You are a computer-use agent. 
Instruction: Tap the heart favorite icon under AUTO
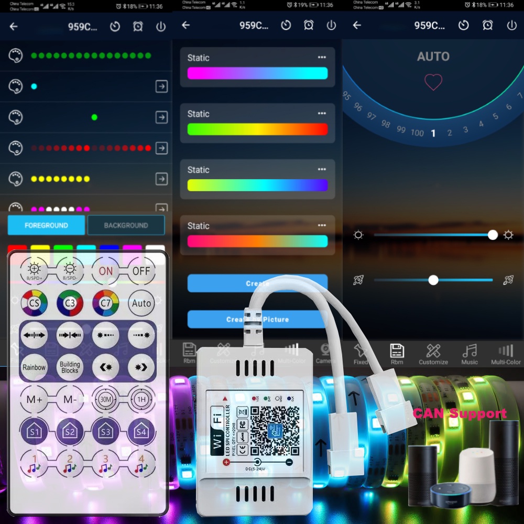[433, 82]
